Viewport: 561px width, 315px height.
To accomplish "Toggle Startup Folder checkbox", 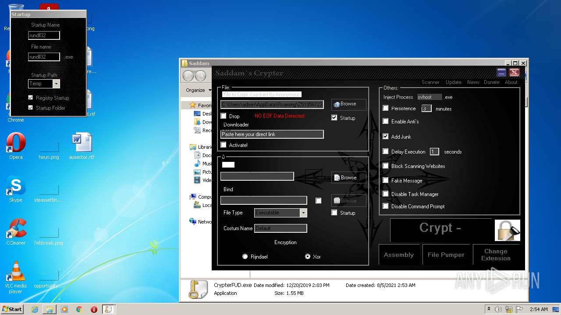I will click(x=31, y=108).
